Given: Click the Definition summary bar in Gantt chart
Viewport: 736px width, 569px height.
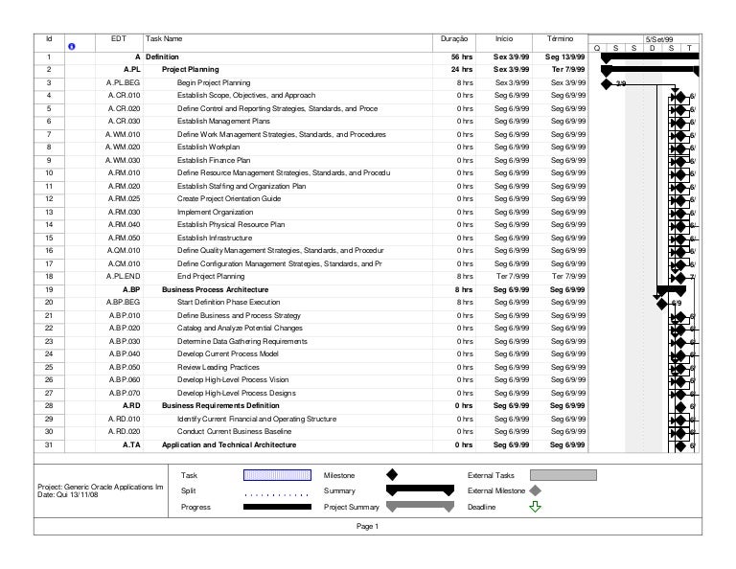Looking at the screenshot, I should 650,57.
